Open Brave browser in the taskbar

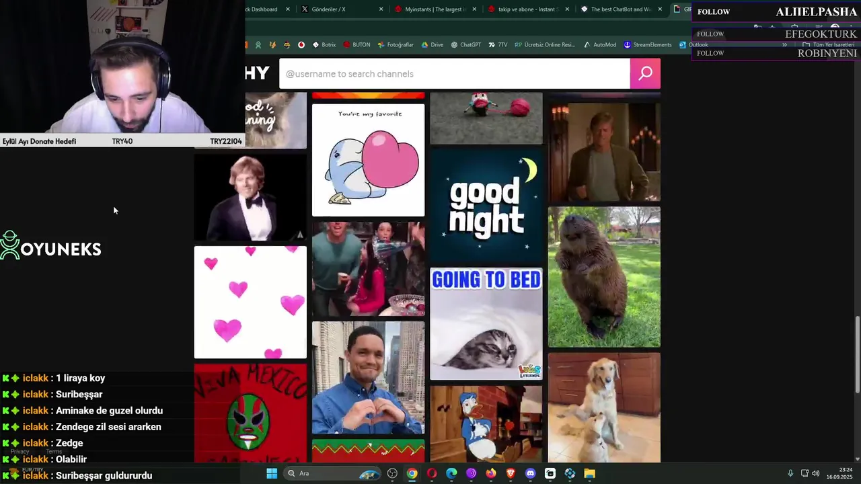click(x=511, y=473)
